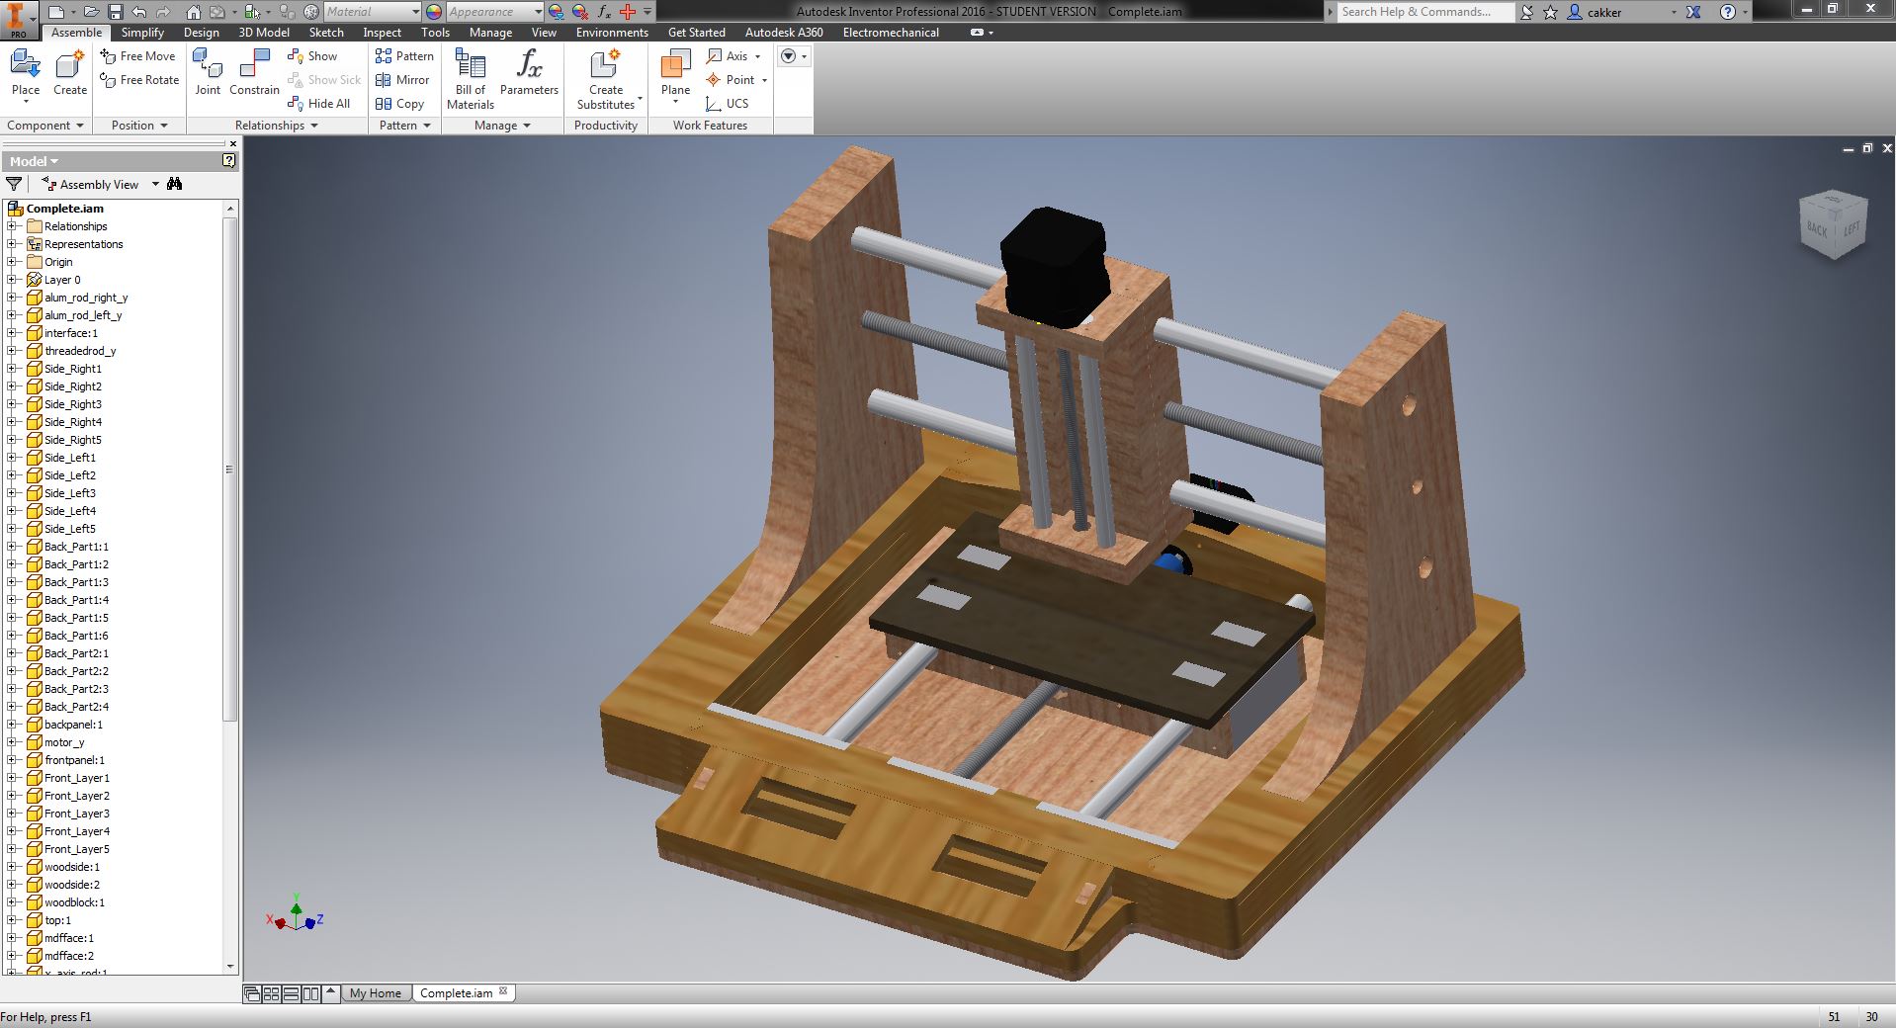Click the Save icon in quick access toolbar
1896x1028 pixels.
(x=116, y=12)
